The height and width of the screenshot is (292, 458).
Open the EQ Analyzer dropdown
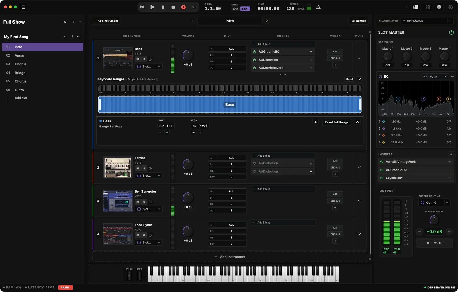coord(435,77)
